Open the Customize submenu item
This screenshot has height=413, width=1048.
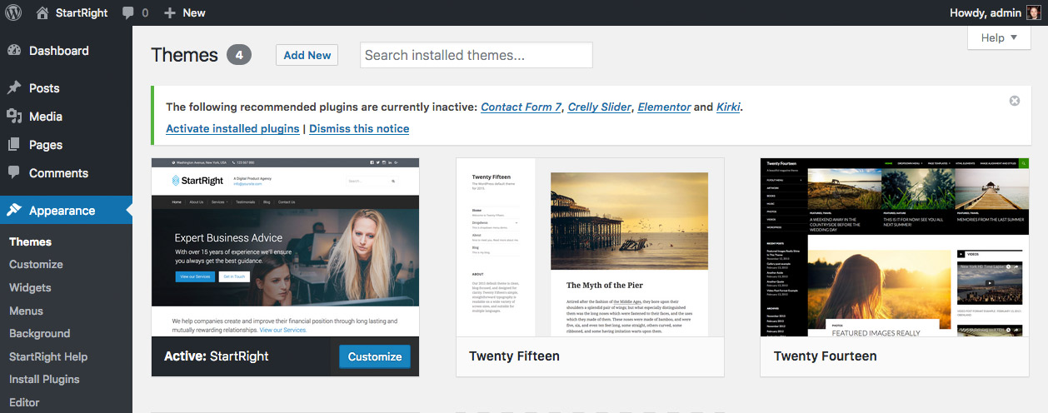(x=36, y=264)
